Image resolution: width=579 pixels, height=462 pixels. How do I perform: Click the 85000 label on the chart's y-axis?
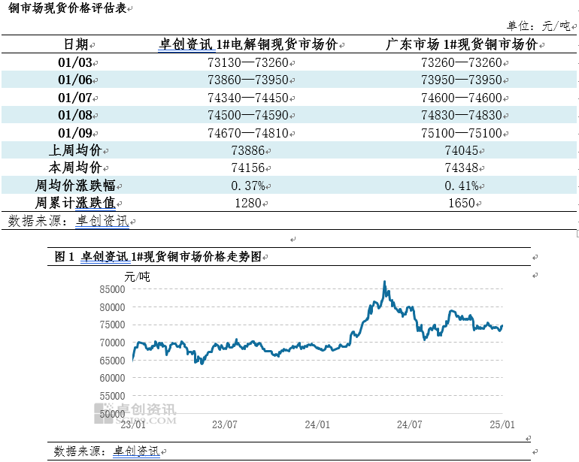[x=113, y=289]
